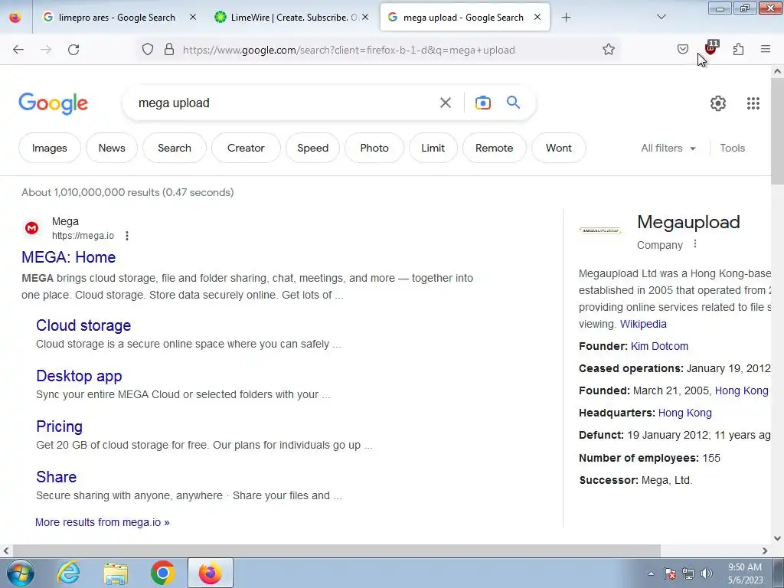Click the Google logo
784x588 pixels.
54,103
